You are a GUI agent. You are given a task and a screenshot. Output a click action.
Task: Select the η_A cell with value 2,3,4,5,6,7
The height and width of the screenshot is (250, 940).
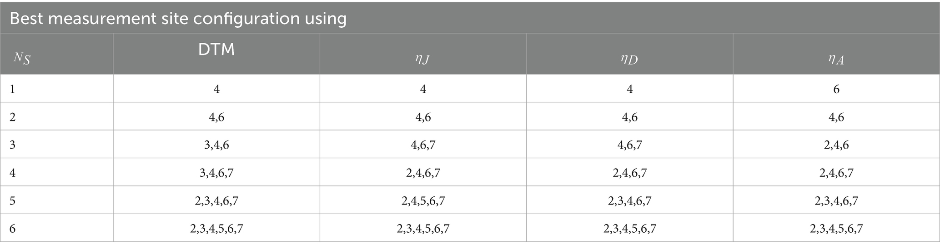(x=836, y=228)
